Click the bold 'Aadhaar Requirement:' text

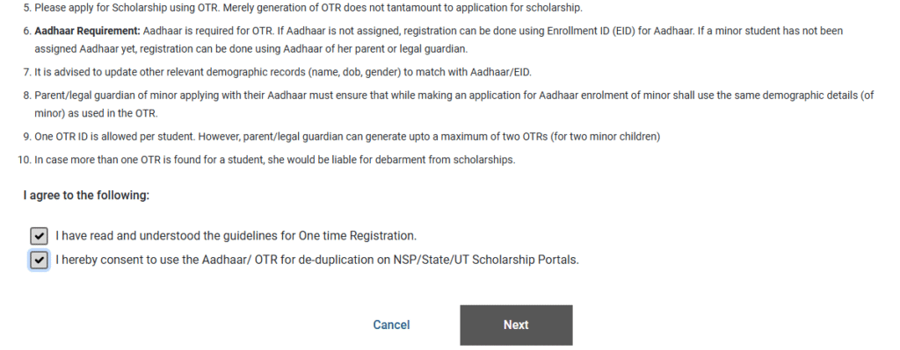click(x=87, y=31)
